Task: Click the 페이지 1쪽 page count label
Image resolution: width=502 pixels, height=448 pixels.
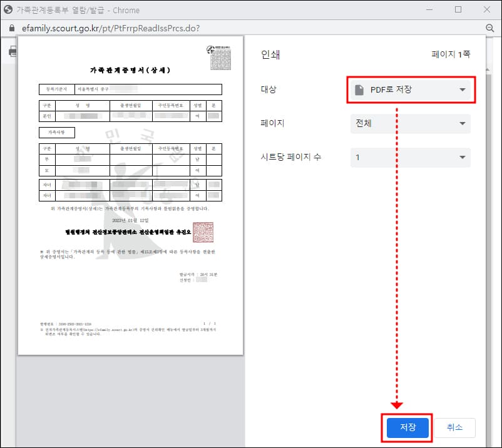Action: click(x=452, y=55)
